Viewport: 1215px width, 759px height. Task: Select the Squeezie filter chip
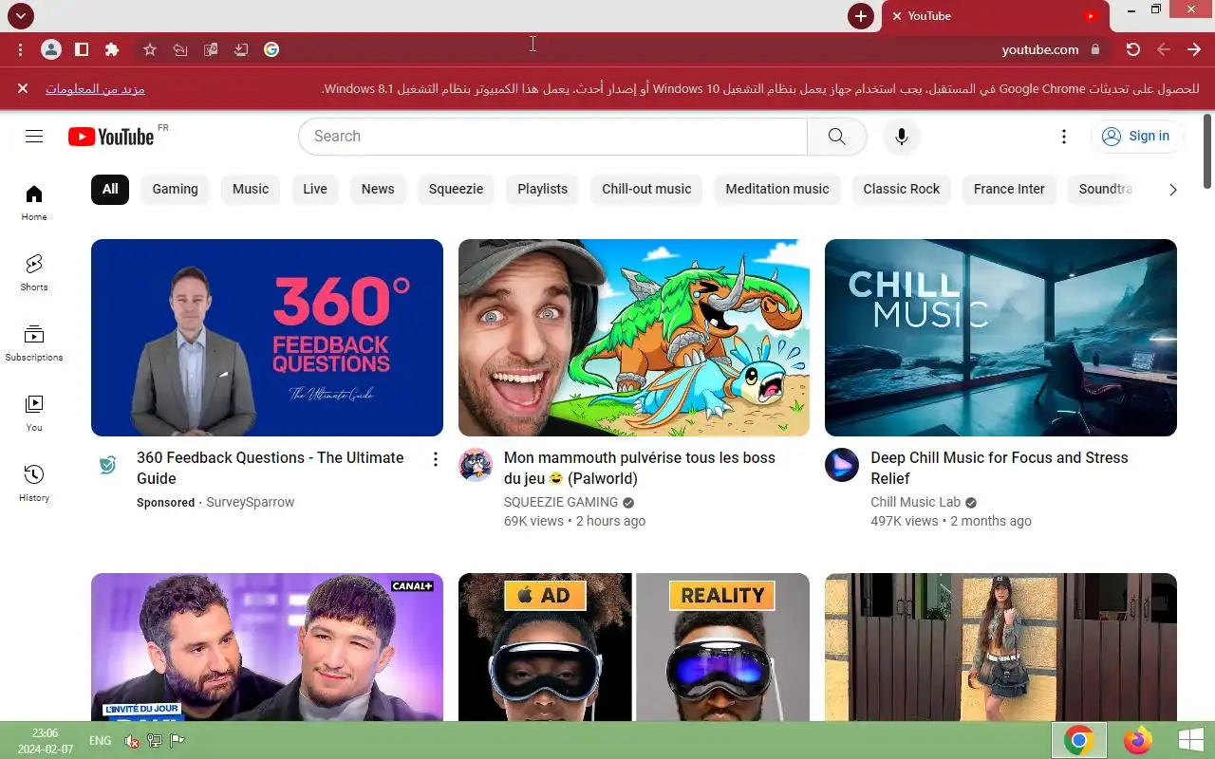coord(456,189)
